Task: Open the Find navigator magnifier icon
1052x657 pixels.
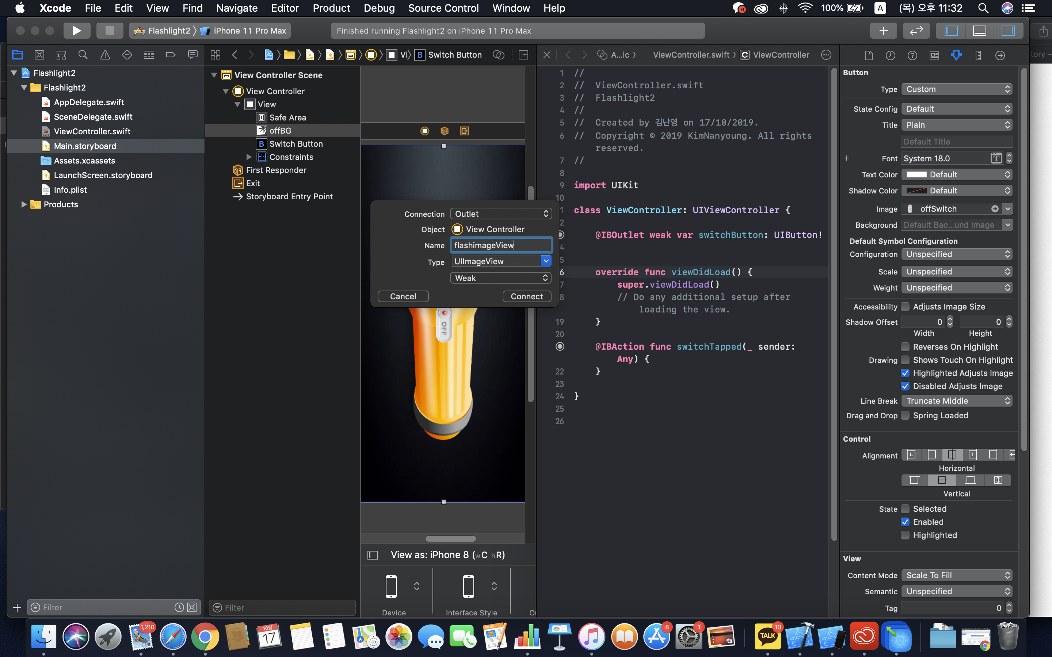Action: coord(83,55)
